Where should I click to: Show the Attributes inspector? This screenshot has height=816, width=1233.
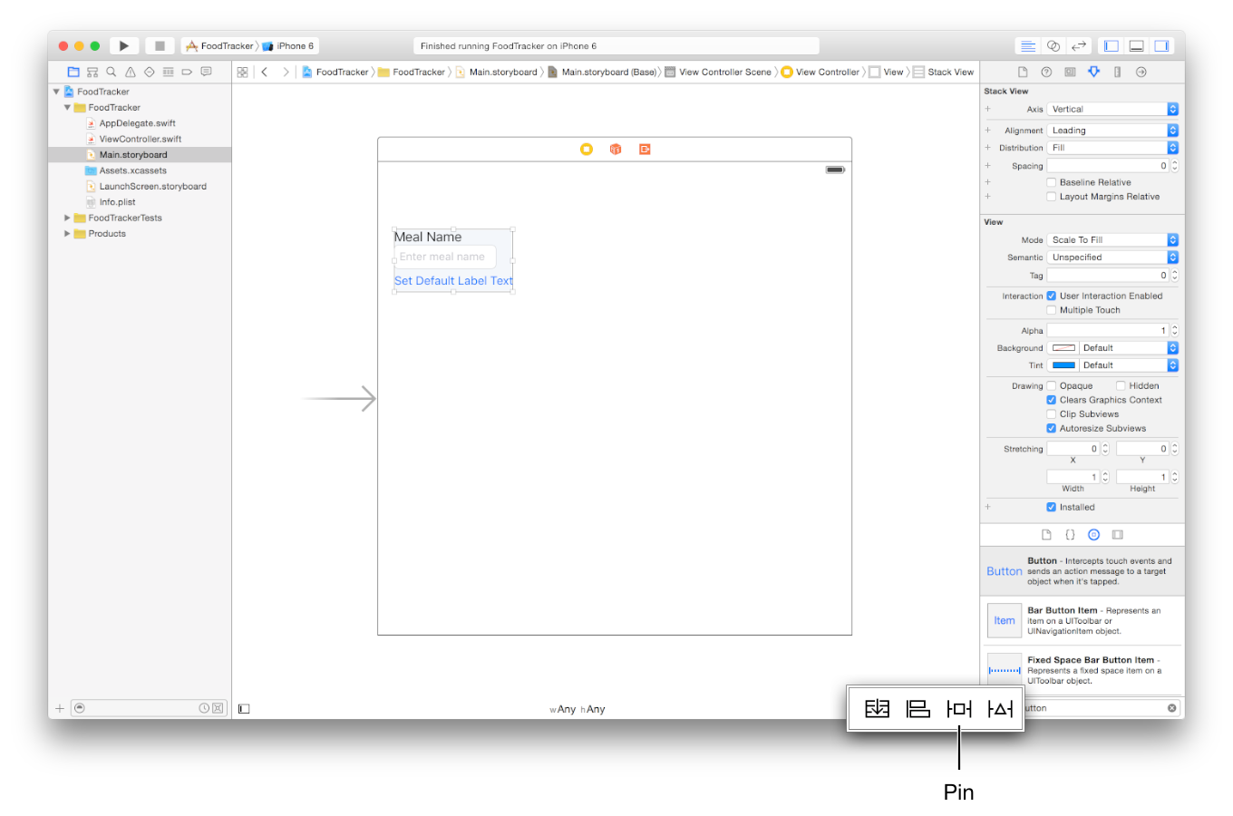coord(1093,72)
